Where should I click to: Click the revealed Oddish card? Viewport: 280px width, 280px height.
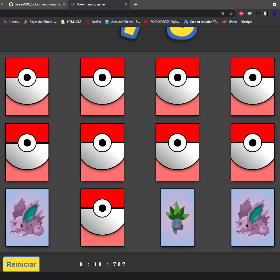[x=178, y=218]
